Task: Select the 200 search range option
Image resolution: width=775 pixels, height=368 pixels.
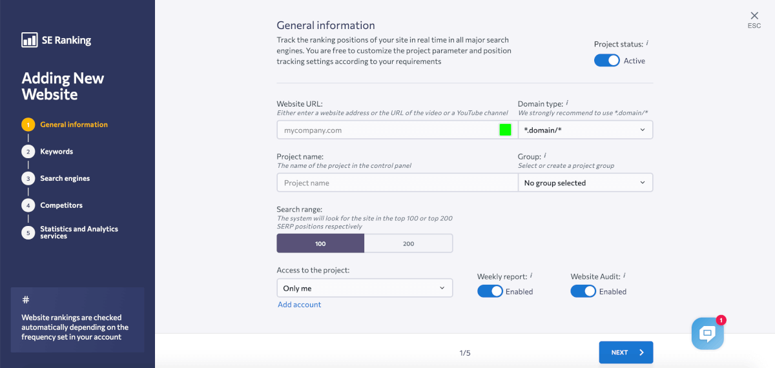Action: click(408, 243)
